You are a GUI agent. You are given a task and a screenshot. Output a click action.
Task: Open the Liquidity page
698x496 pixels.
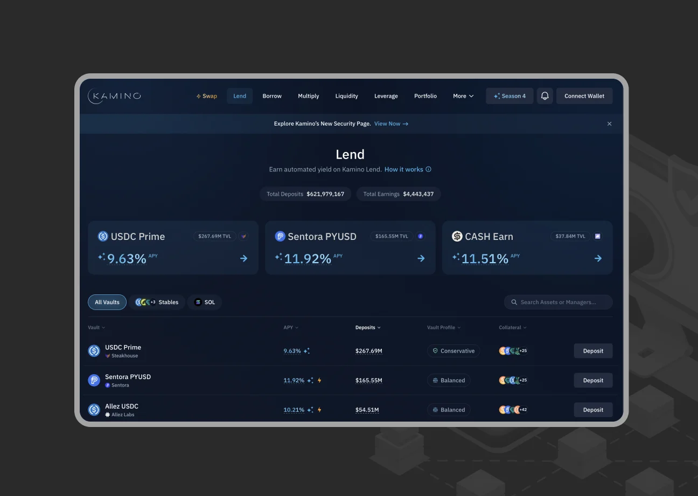click(x=347, y=96)
